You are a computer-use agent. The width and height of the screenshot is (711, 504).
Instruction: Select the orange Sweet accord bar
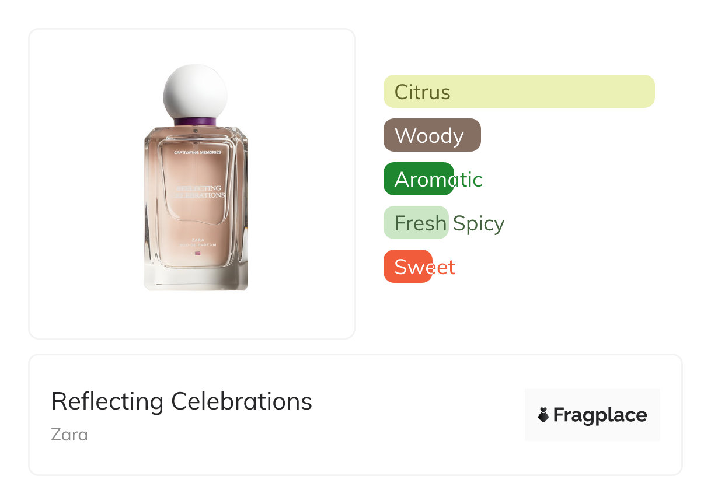(x=407, y=267)
